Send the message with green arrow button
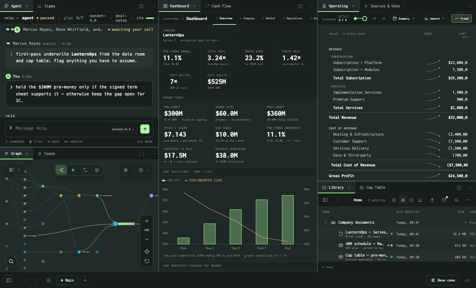The image size is (476, 288). (x=145, y=129)
